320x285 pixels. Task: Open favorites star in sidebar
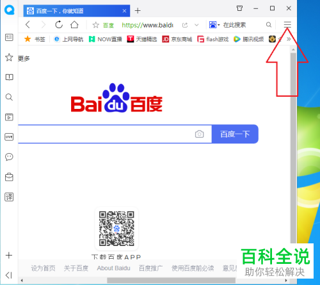click(x=9, y=57)
